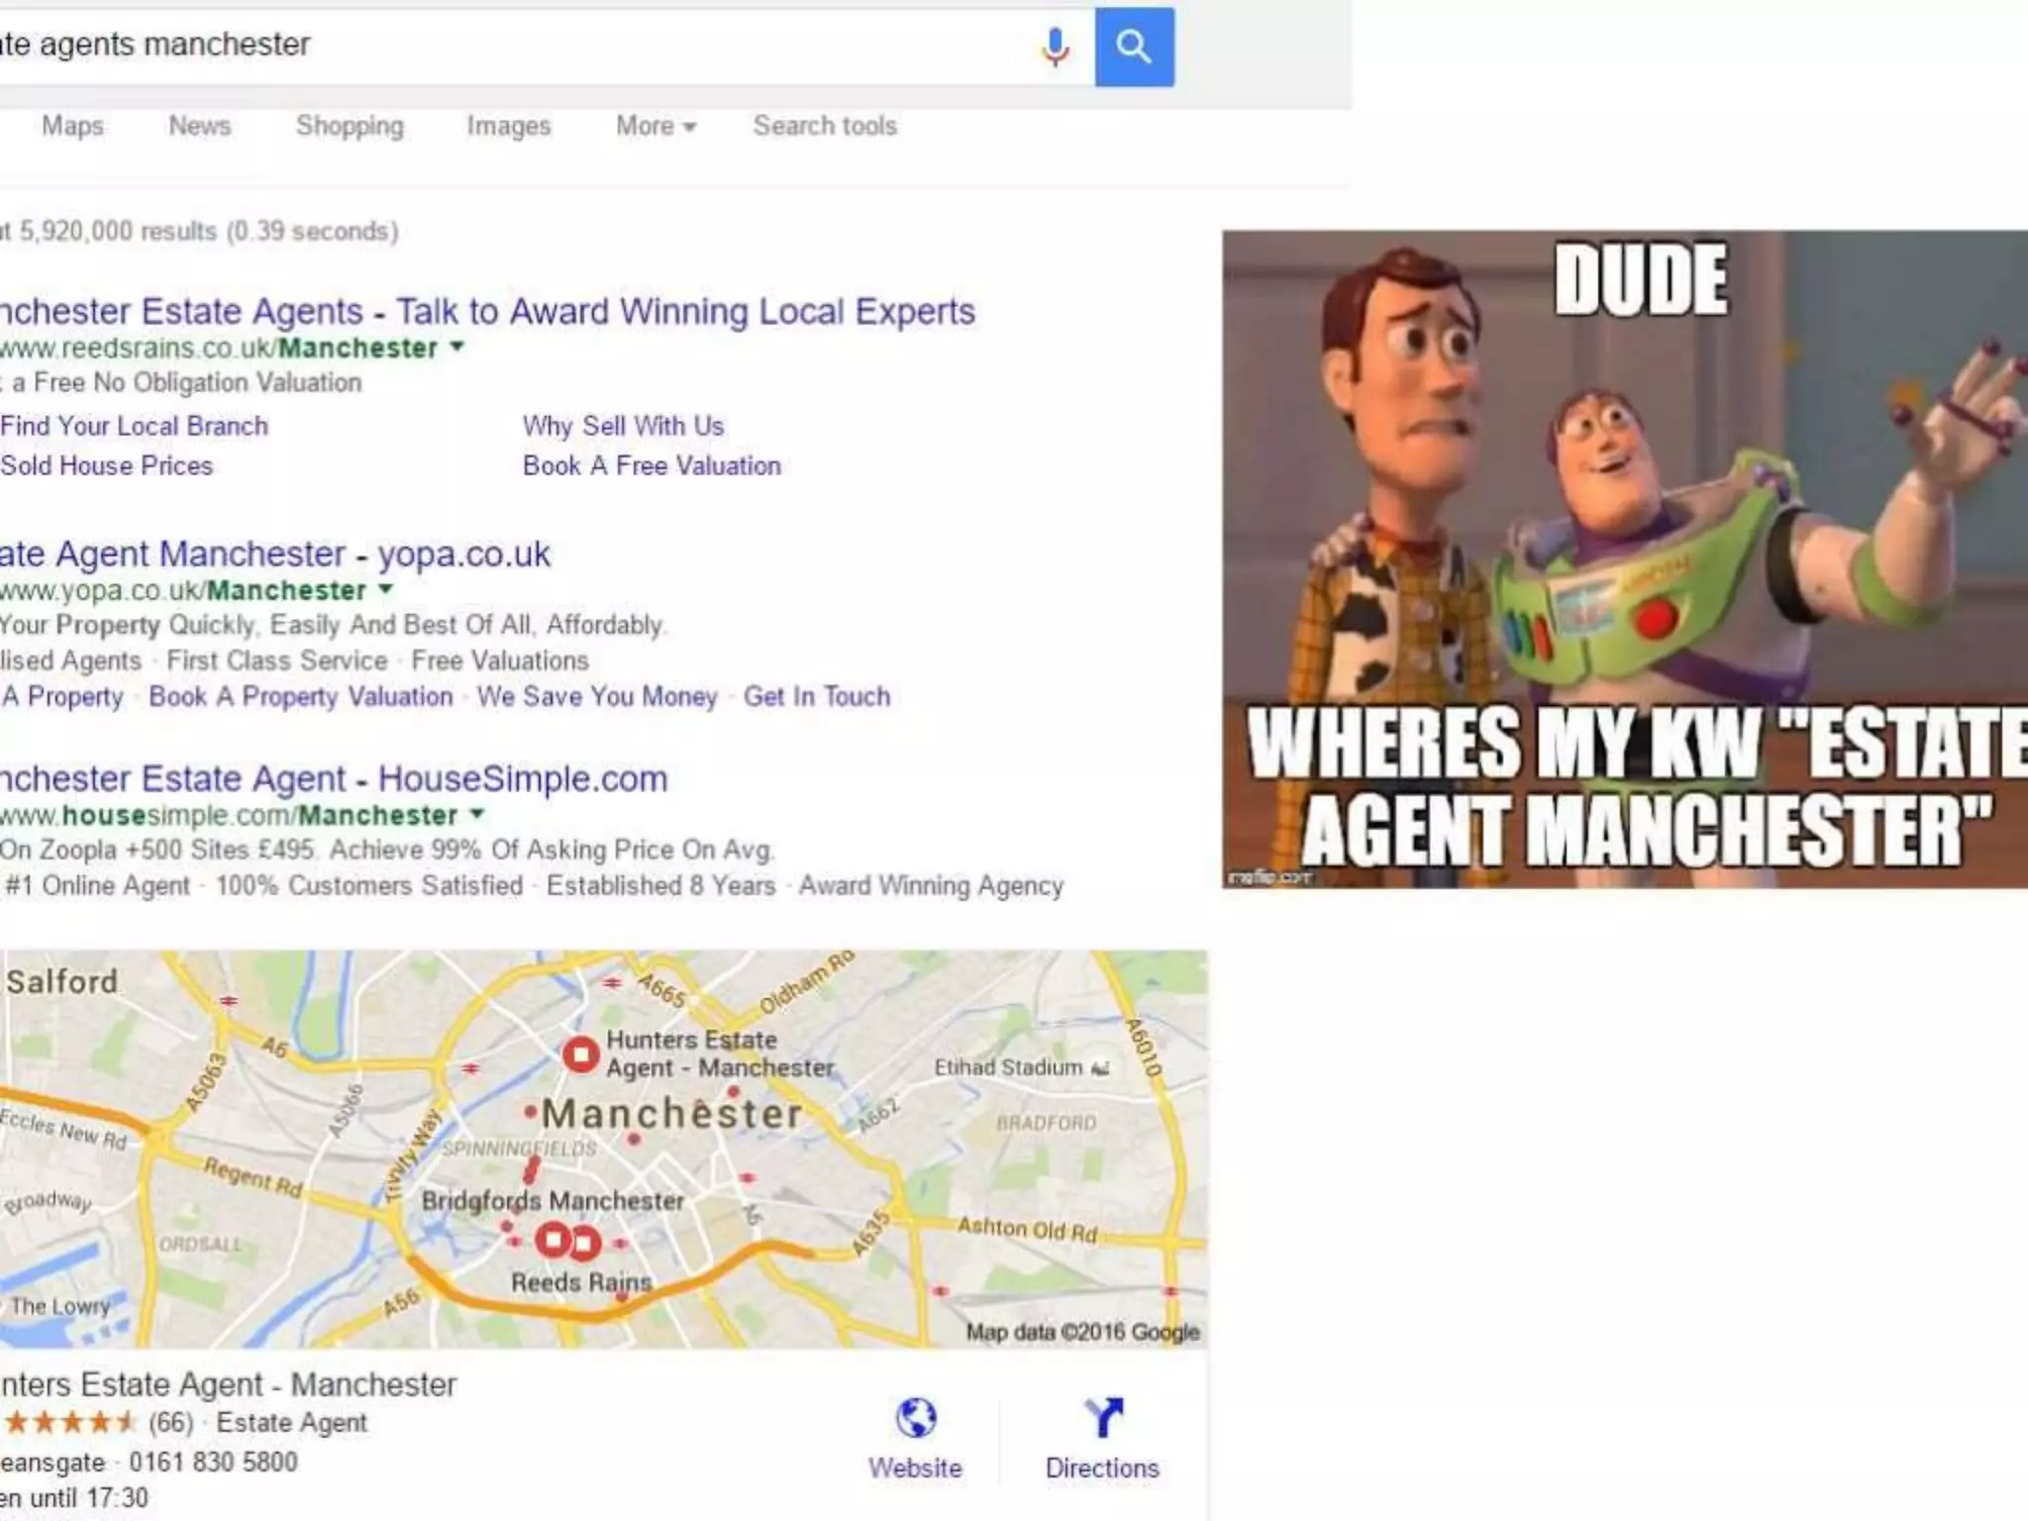
Task: Open the yopa.co.uk Estate Agent Manchester result
Action: click(x=274, y=554)
